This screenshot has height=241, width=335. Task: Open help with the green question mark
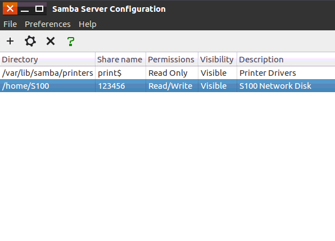(71, 41)
